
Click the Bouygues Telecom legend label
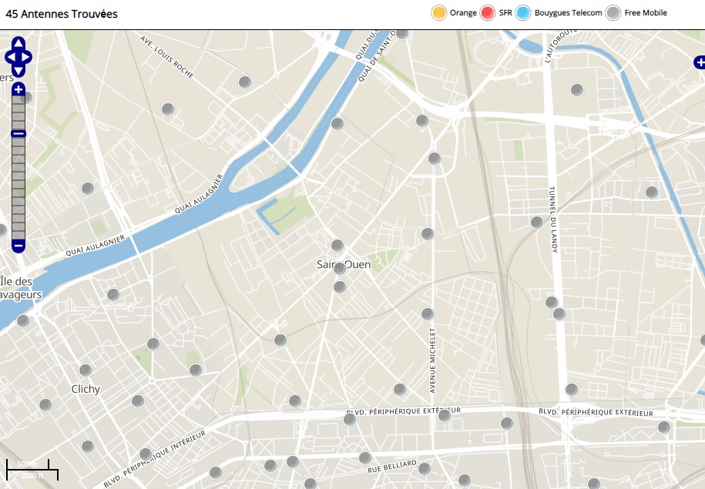(x=568, y=13)
